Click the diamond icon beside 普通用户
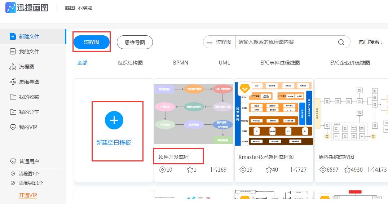The image size is (388, 204). (13, 161)
